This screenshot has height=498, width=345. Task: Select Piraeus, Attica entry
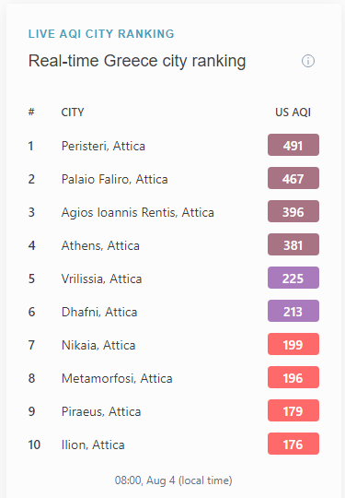point(101,411)
